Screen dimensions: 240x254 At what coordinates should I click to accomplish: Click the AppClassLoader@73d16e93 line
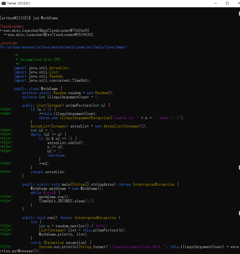coord(45,30)
